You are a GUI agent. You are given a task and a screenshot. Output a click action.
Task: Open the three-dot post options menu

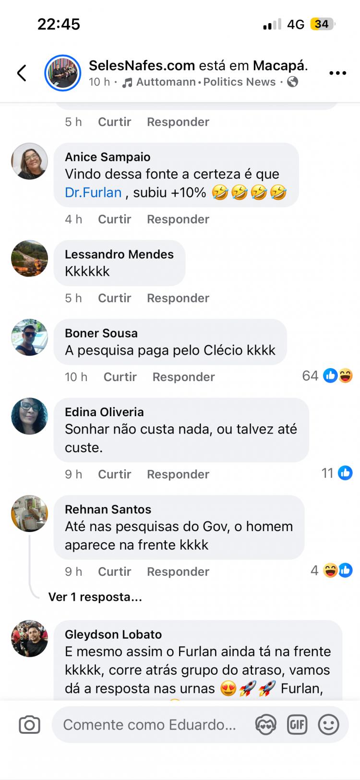click(x=337, y=73)
